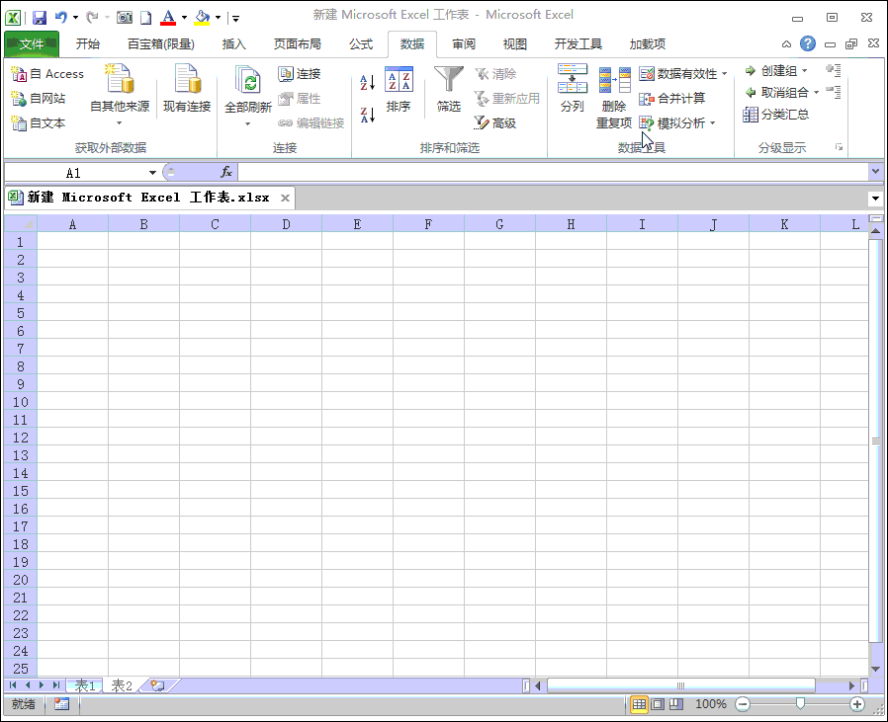Insert a new worksheet tab
This screenshot has width=888, height=722.
pyautogui.click(x=157, y=685)
